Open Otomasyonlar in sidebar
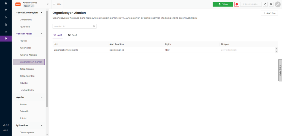 (x=27, y=132)
